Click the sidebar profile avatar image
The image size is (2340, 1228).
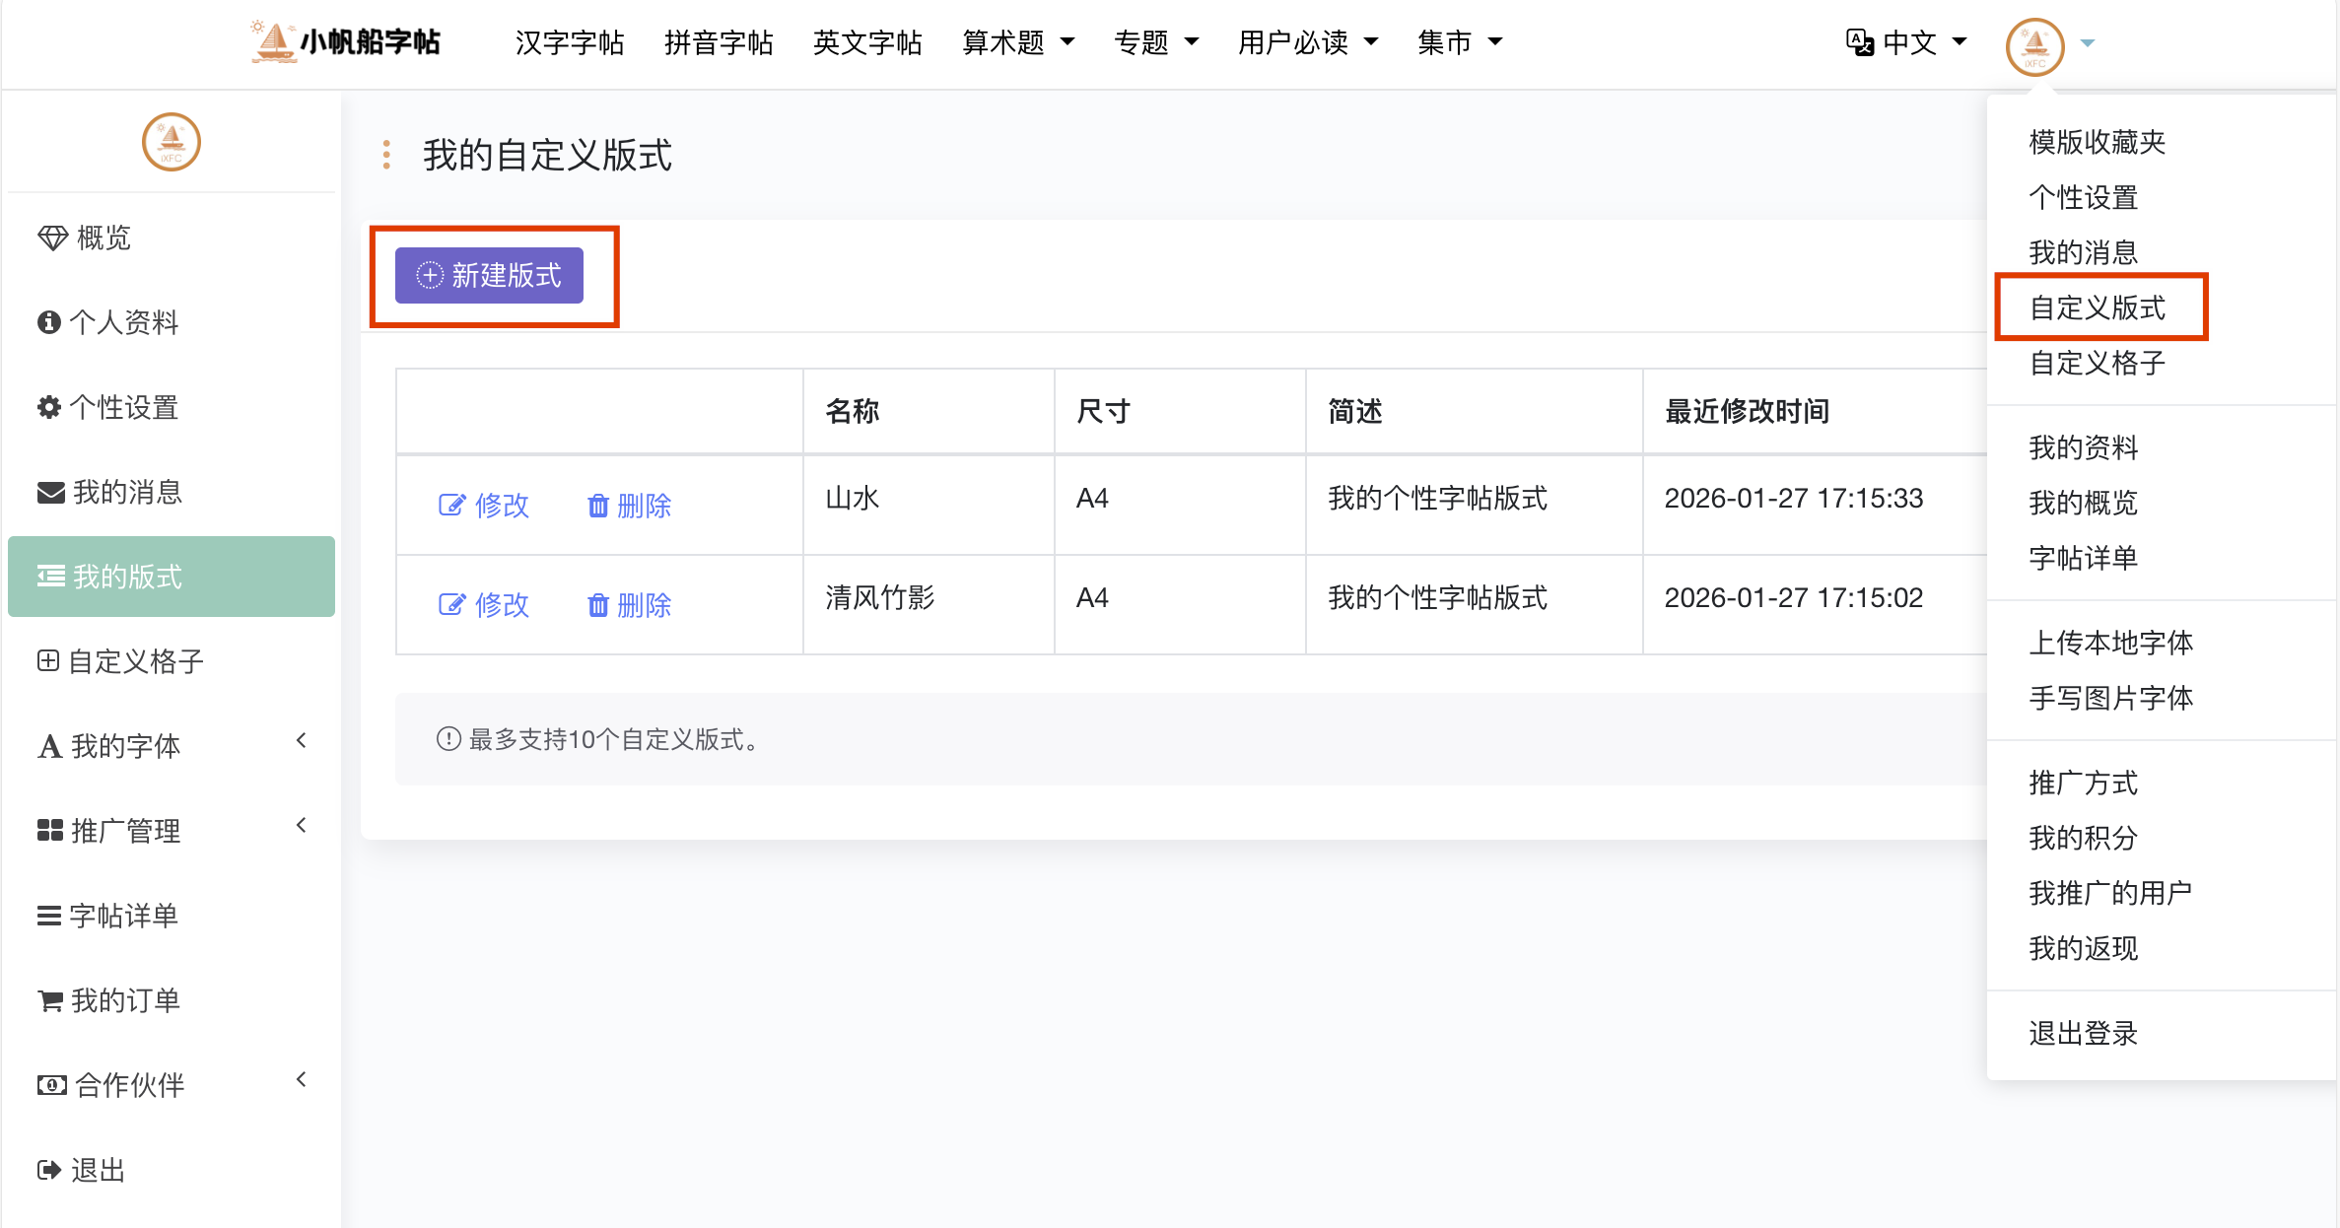pos(172,142)
